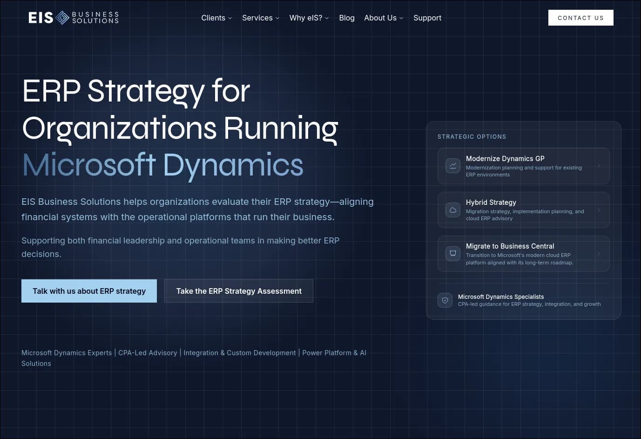Click the Supporting both financial leadership paragraph
The height and width of the screenshot is (439, 641).
tap(181, 247)
